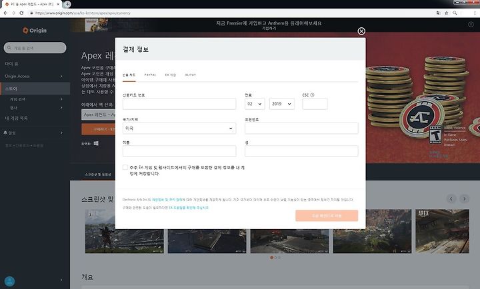The height and width of the screenshot is (289, 480).
Task: Open My Home in the sidebar
Action: click(x=11, y=64)
